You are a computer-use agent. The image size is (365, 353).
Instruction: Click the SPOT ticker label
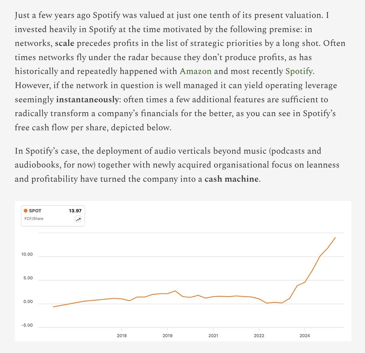(35, 211)
